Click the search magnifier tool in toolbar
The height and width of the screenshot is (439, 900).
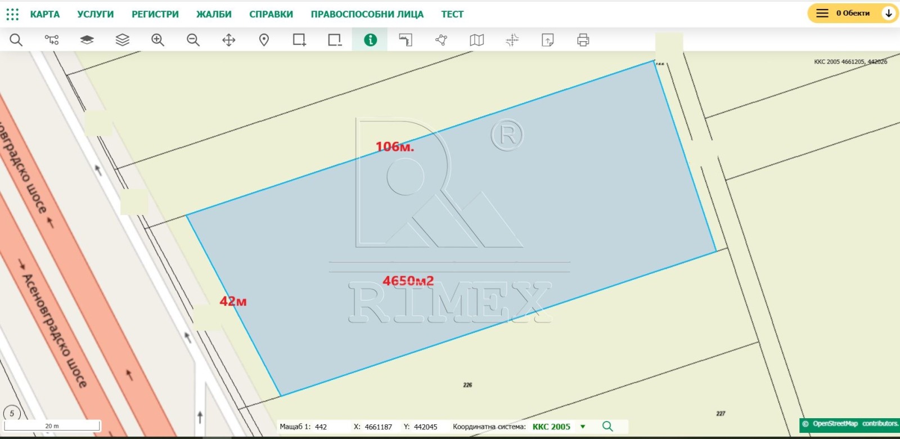(16, 40)
